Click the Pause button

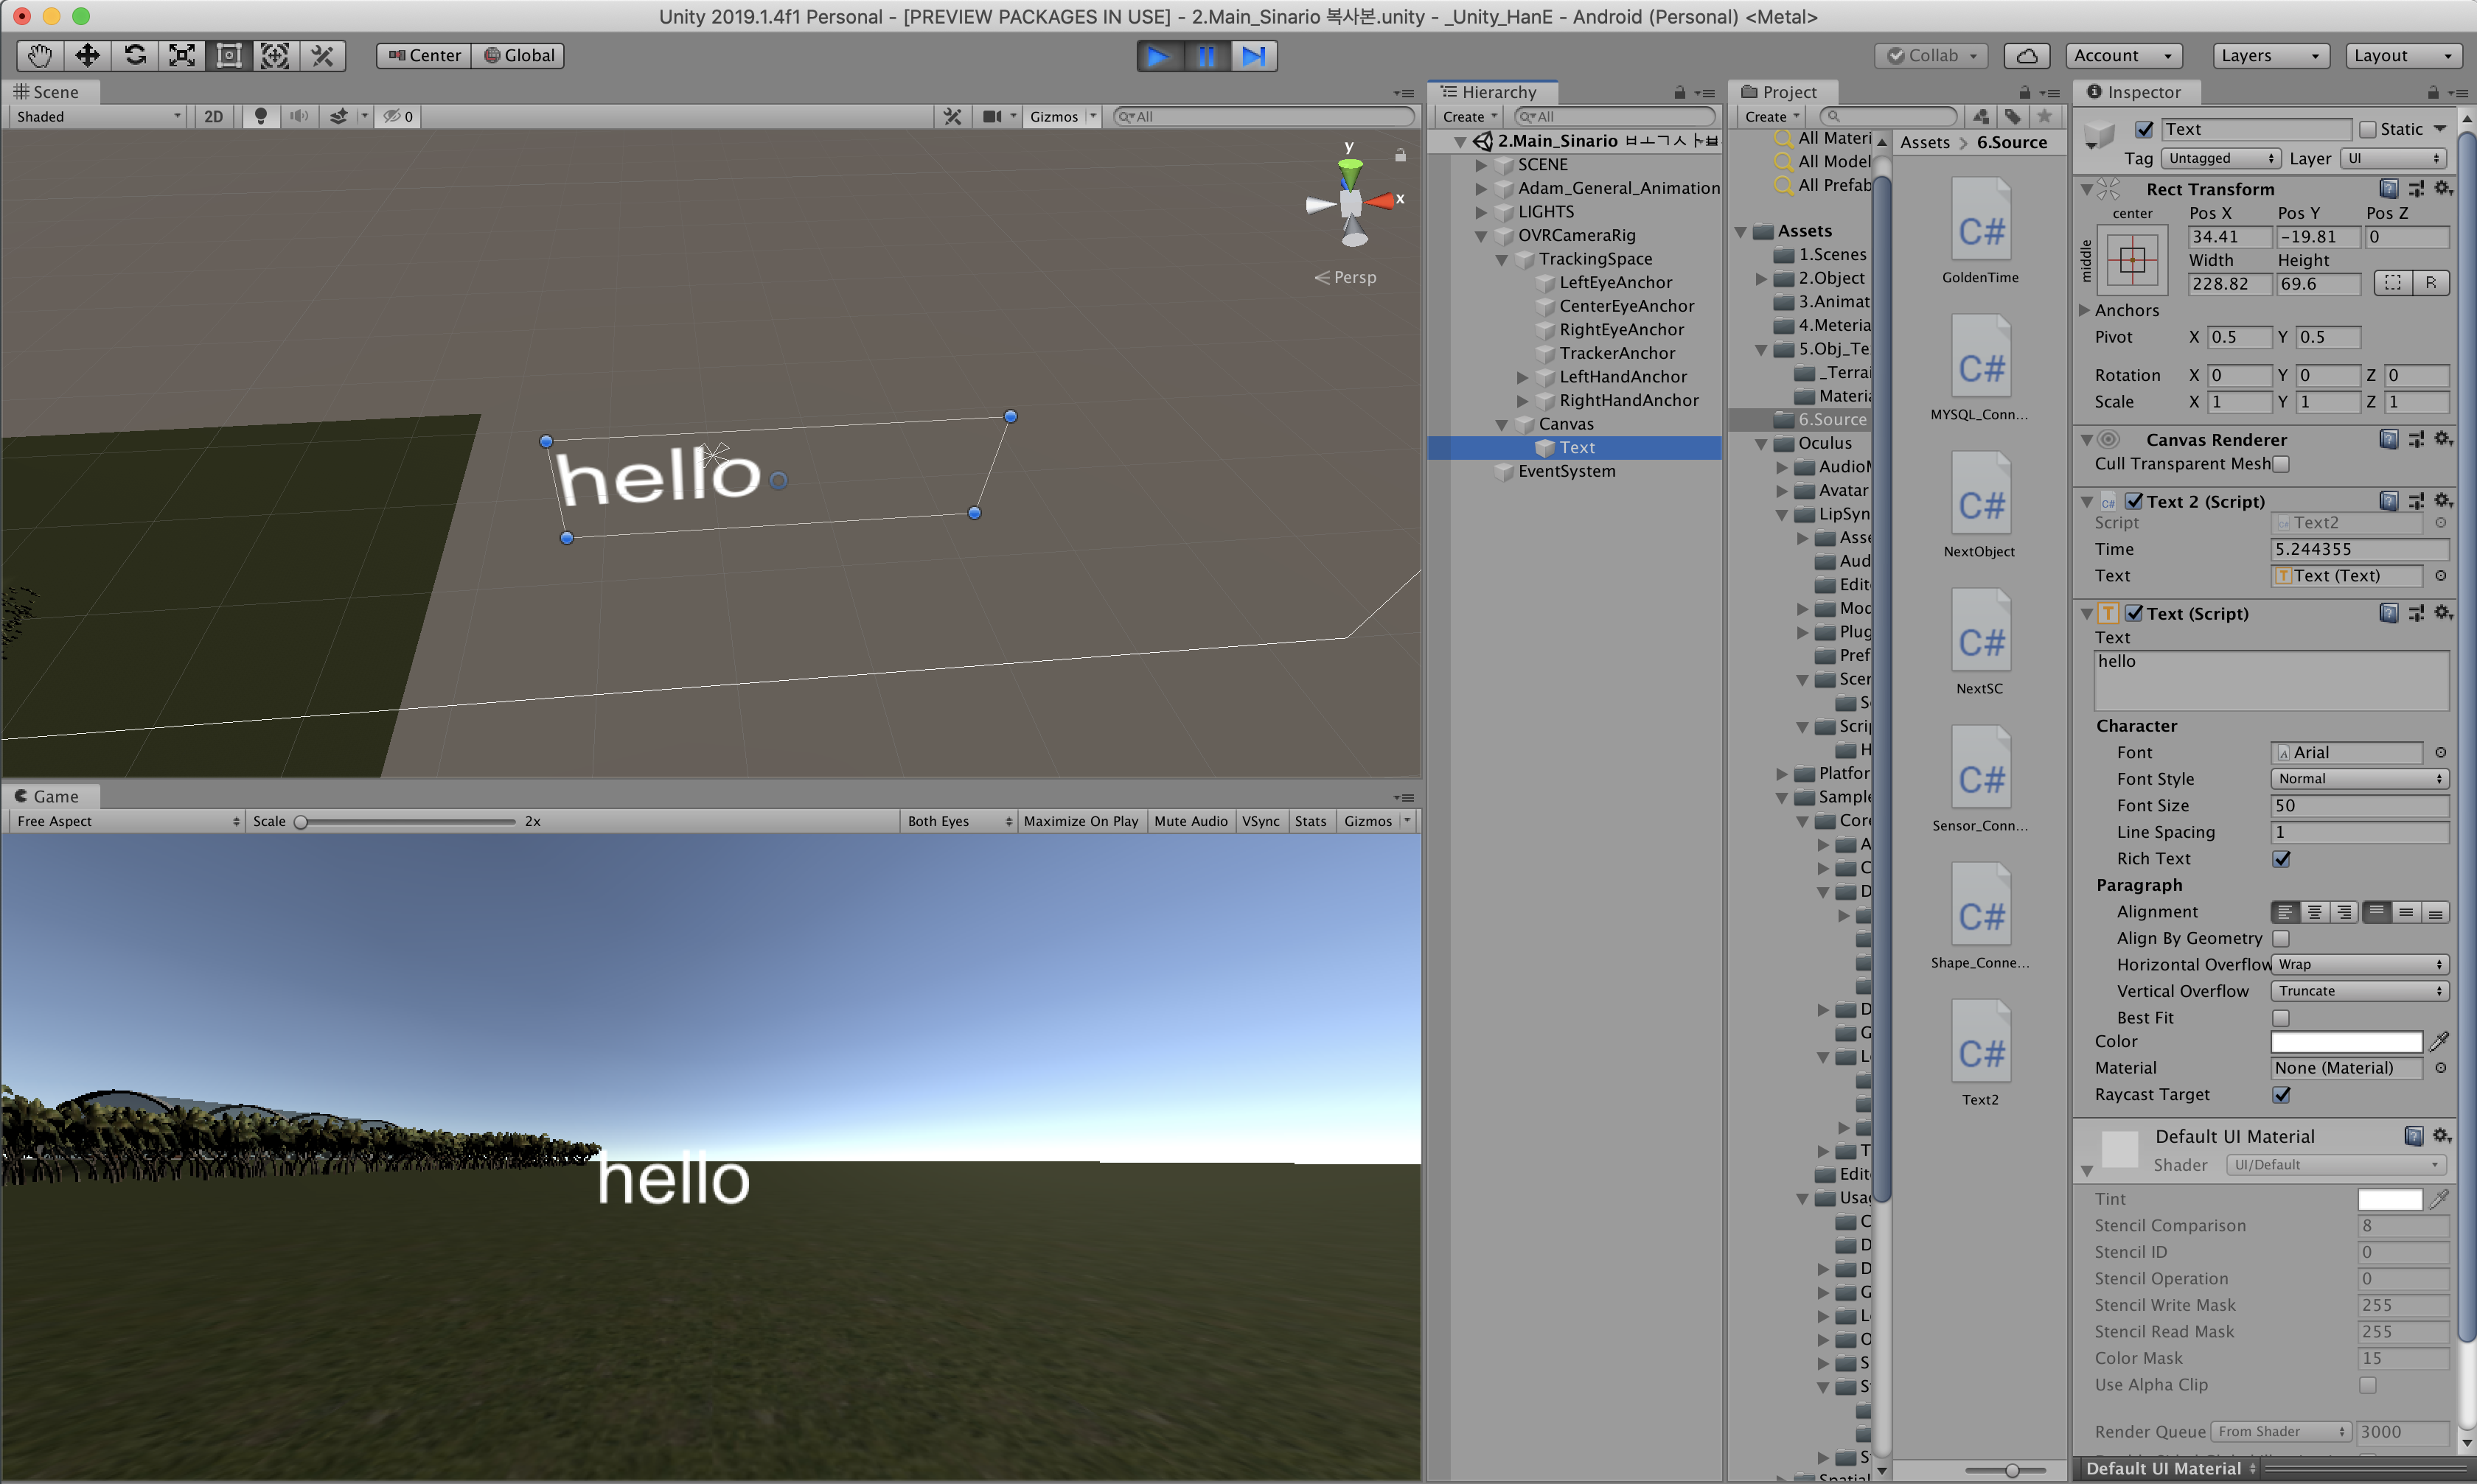coord(1207,55)
